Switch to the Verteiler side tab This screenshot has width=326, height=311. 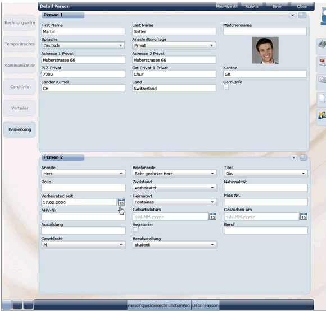click(20, 108)
